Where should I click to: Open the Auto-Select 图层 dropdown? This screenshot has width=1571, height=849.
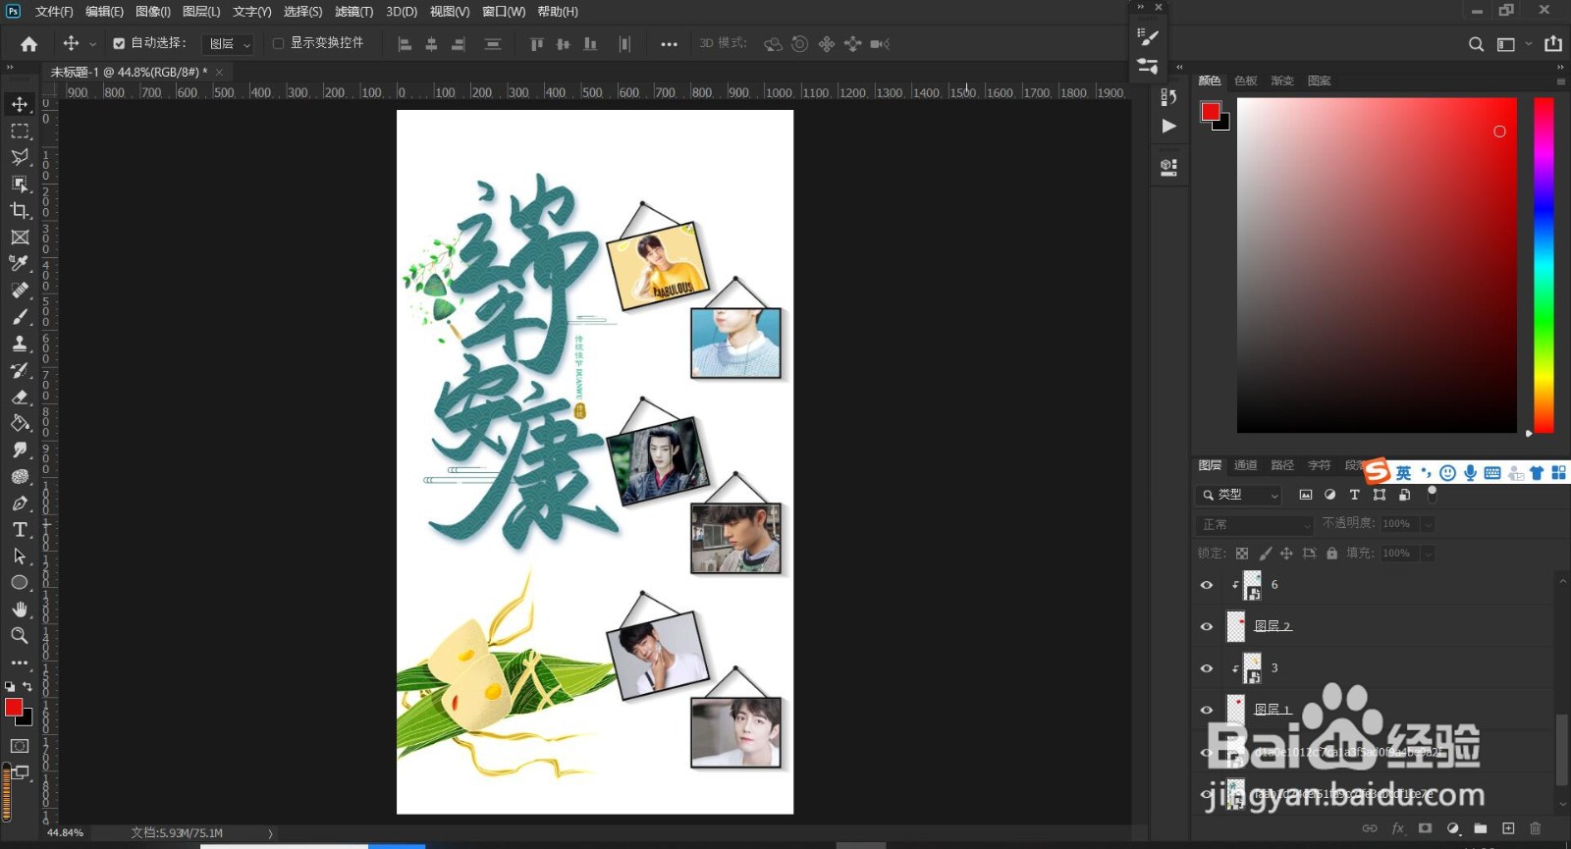228,44
